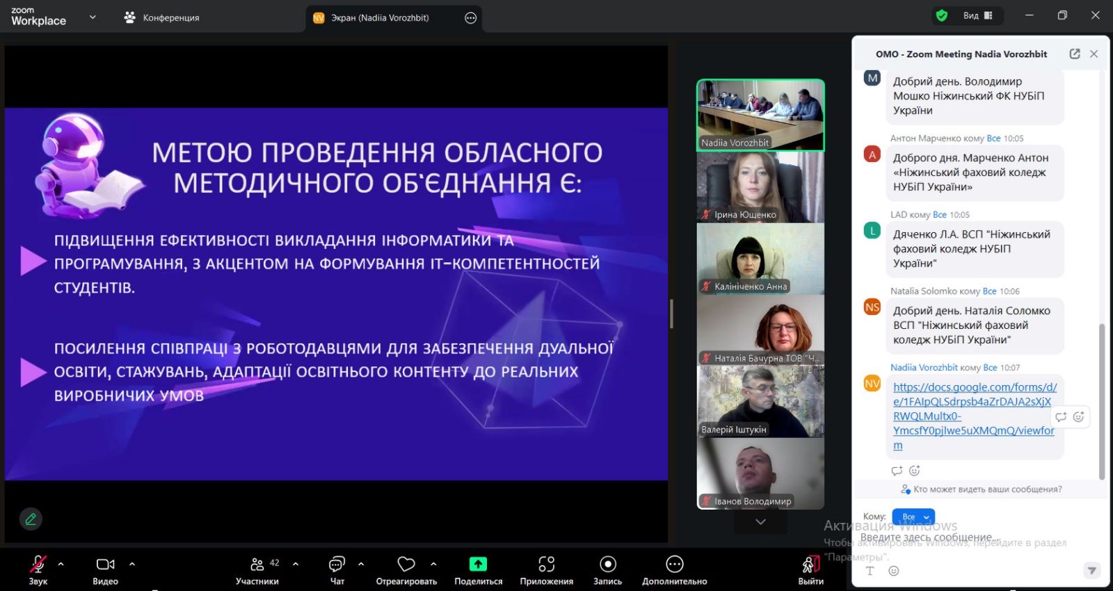Open the Участники participants panel
Screen dimensions: 1113x591
click(x=257, y=564)
